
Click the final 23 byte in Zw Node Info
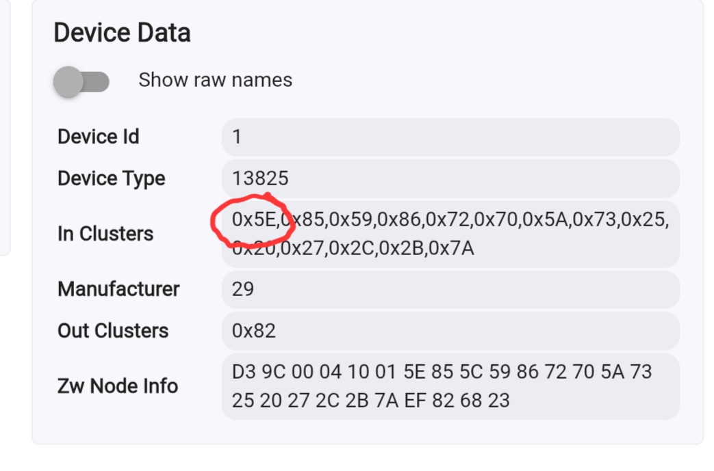point(500,400)
